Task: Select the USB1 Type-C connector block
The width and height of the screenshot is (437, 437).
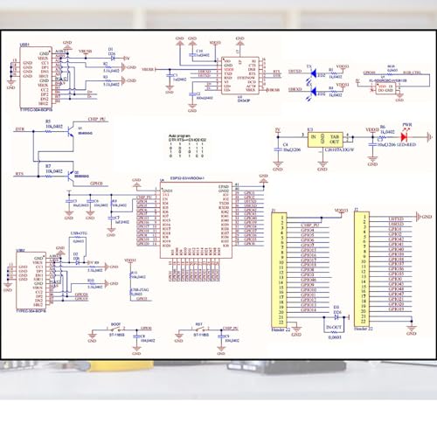Action: tap(36, 77)
